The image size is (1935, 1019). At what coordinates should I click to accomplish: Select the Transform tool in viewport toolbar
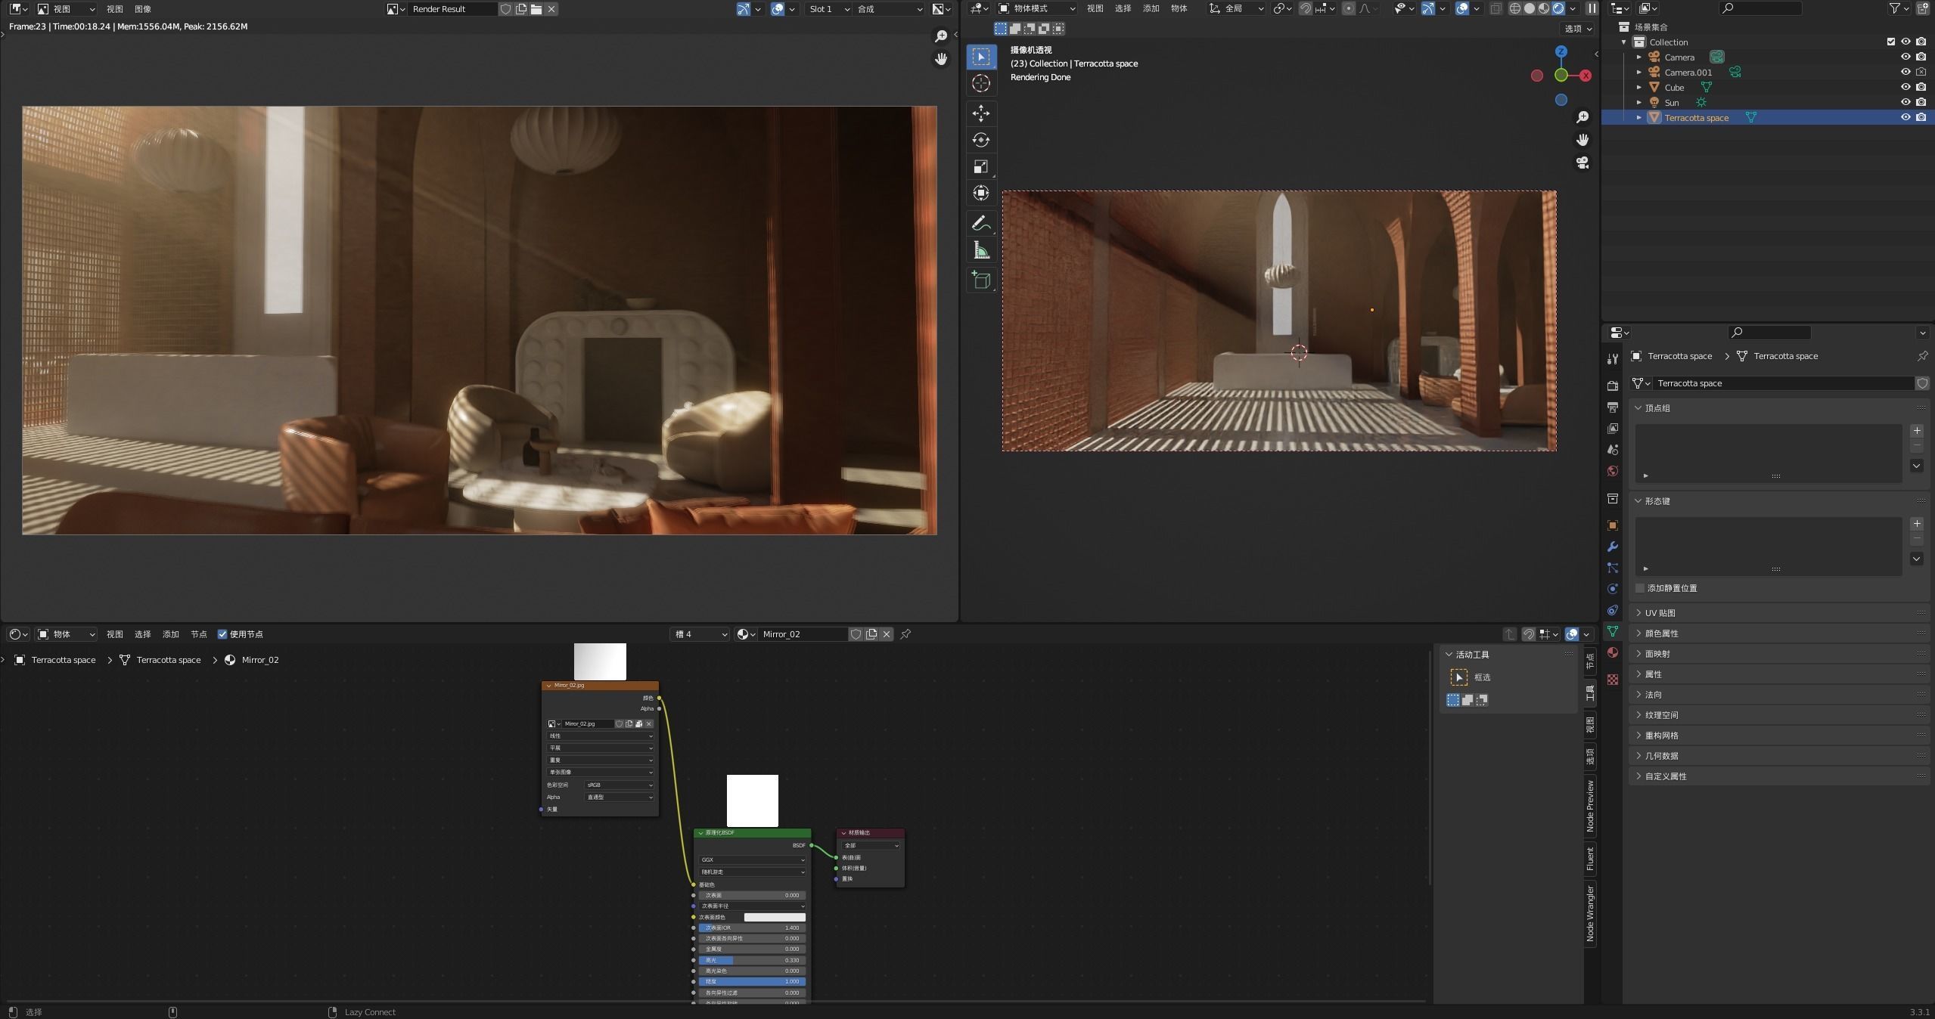click(x=981, y=193)
